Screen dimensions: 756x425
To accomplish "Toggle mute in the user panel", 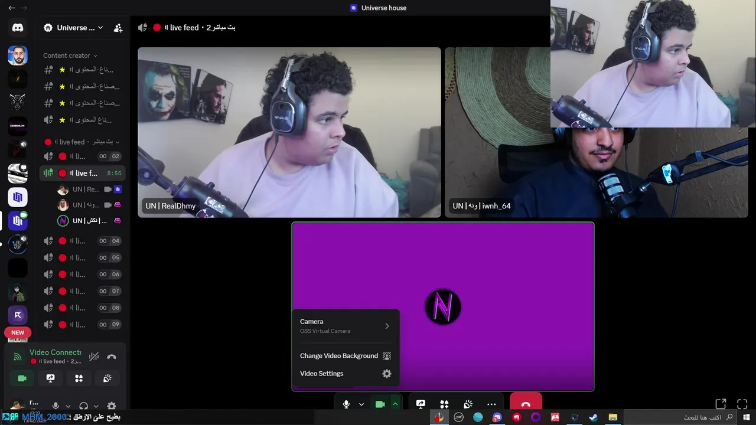I will [x=56, y=406].
